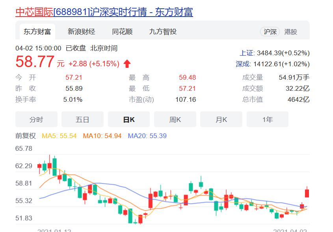The height and width of the screenshot is (232, 333).
Task: Click the price change +2.88 (+5.15%)
Action: pos(94,64)
